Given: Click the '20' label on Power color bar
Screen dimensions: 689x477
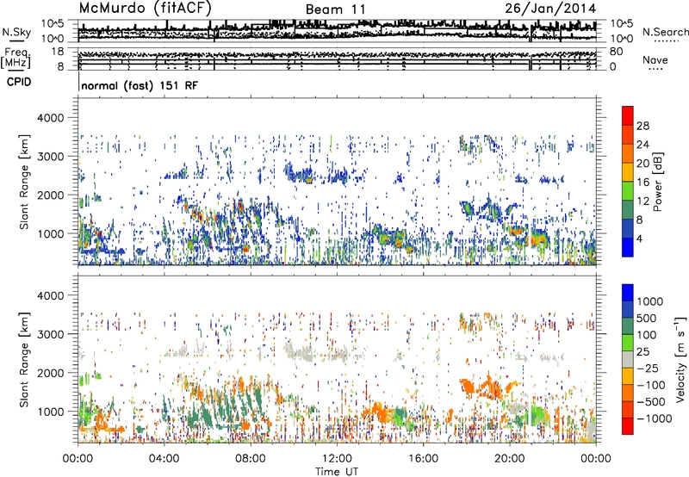Looking at the screenshot, I should pyautogui.click(x=642, y=164).
